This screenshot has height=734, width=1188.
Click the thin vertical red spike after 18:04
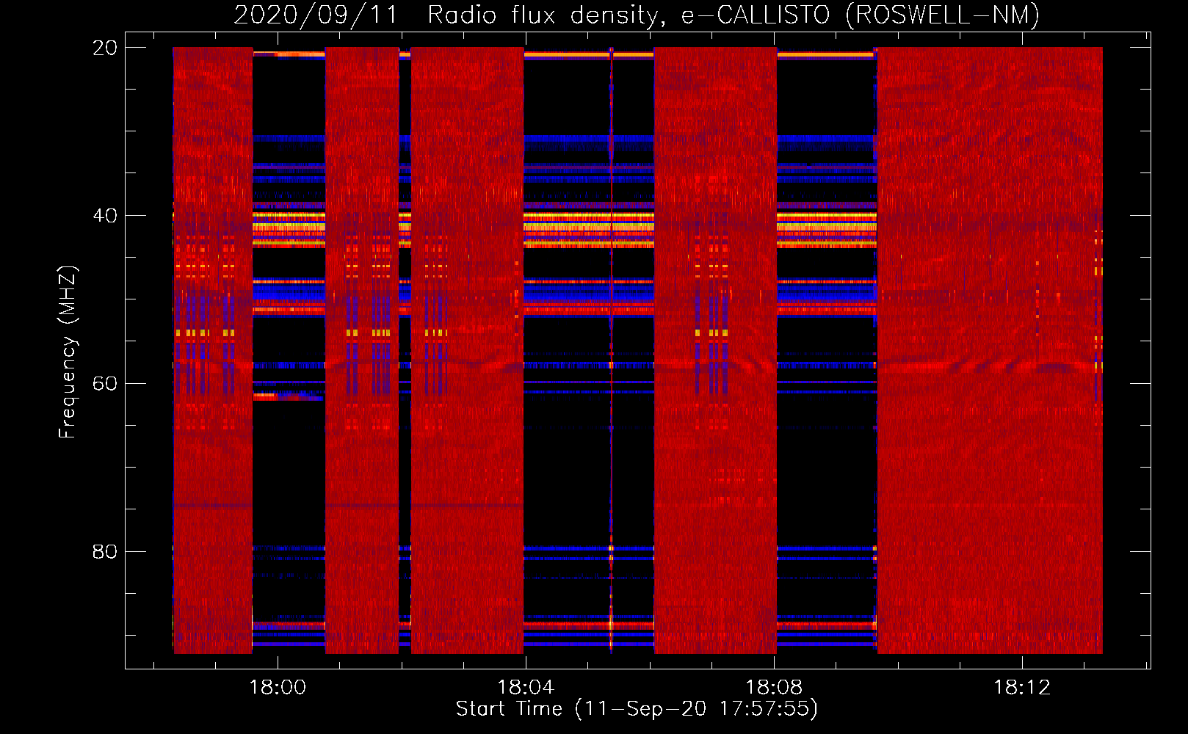[611, 350]
